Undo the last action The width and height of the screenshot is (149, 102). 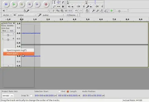[76, 11]
